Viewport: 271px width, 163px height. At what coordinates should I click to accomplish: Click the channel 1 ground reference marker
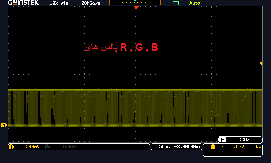pos(4,125)
